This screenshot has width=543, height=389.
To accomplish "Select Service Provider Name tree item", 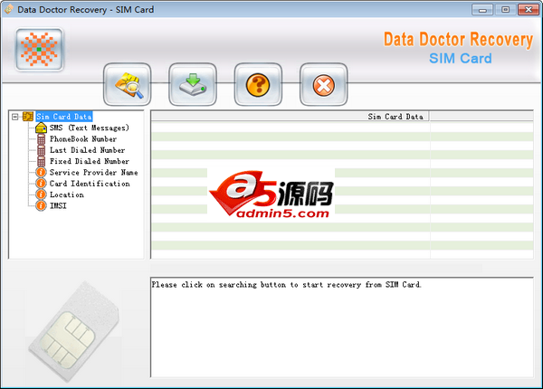I will [x=93, y=172].
